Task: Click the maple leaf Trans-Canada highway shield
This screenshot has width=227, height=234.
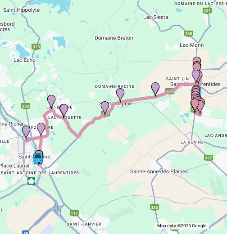Action: pyautogui.click(x=32, y=181)
